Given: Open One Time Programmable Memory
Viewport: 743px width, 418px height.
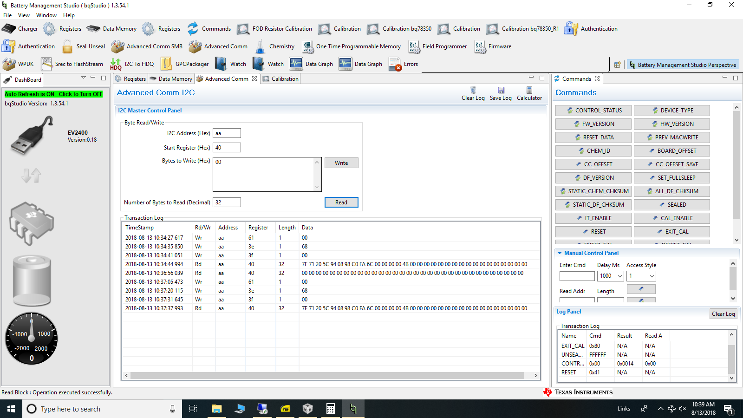Looking at the screenshot, I should pos(351,46).
